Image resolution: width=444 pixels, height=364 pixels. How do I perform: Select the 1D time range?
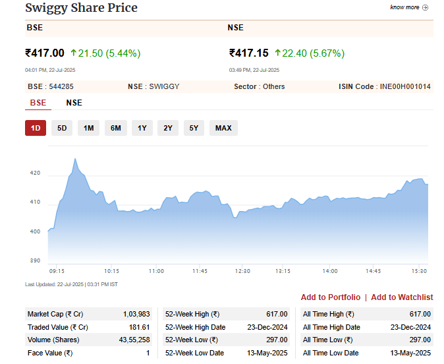[36, 128]
